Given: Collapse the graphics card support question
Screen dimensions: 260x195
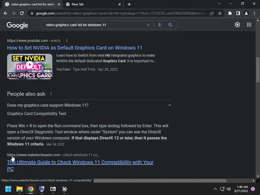Looking at the screenshot, I should tap(169, 105).
